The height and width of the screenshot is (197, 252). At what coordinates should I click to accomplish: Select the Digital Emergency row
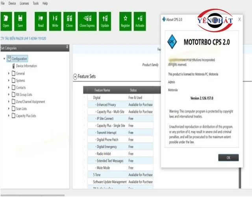tap(120, 147)
